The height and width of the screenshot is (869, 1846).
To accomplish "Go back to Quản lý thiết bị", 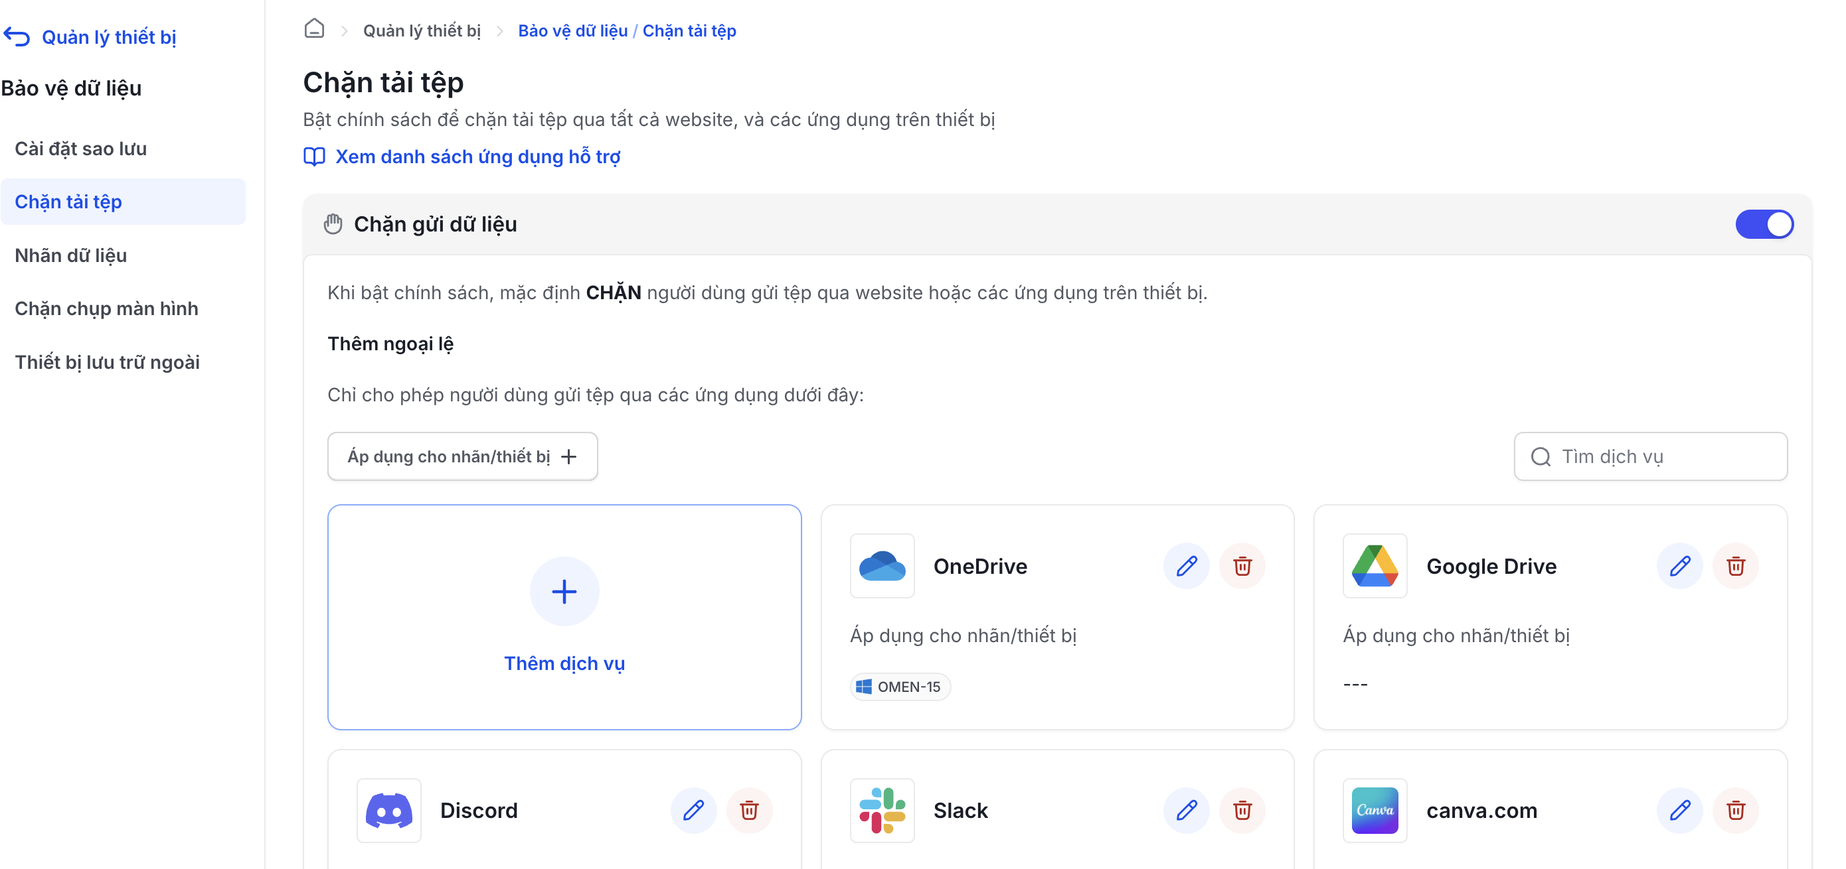I will point(90,36).
